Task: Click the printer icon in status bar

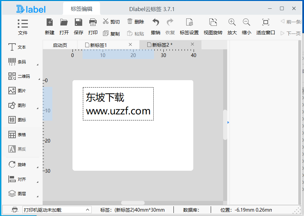Action: point(15,210)
